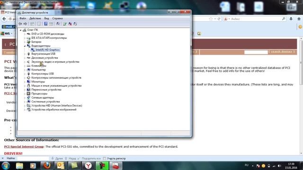The height and width of the screenshot is (170, 303).
Task: Click Назад in Firefox find bar
Action: (71, 159)
